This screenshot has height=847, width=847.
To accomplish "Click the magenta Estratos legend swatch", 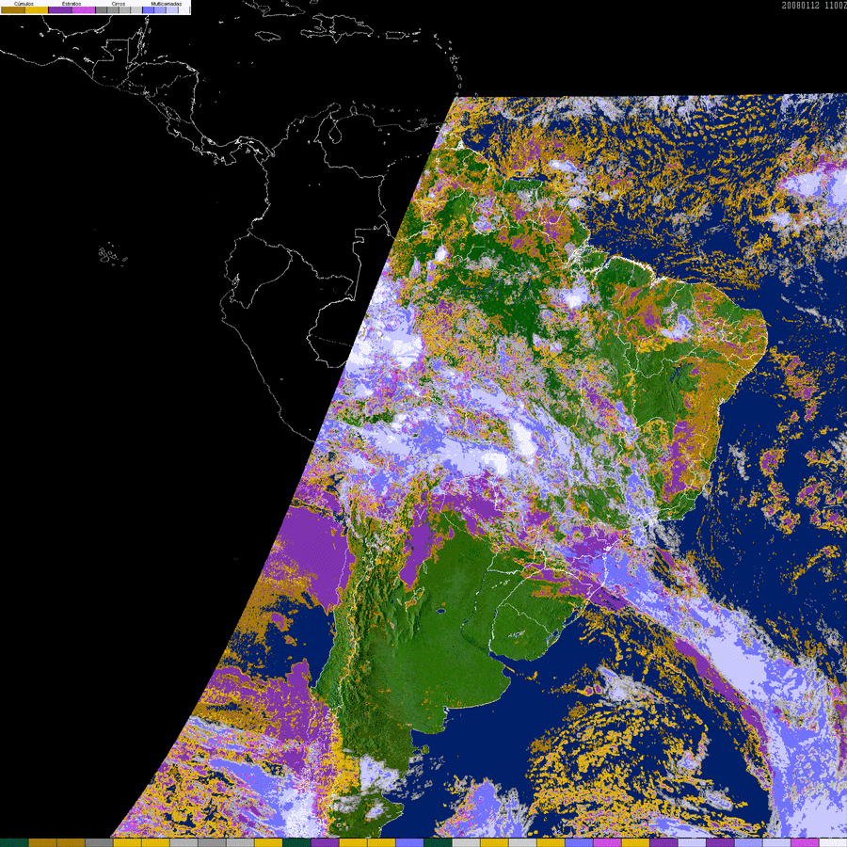I will click(84, 9).
